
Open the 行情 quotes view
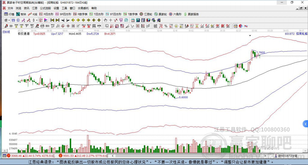(x=9, y=14)
